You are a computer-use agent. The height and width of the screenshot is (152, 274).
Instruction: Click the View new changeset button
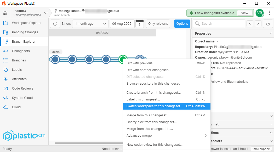point(245,13)
